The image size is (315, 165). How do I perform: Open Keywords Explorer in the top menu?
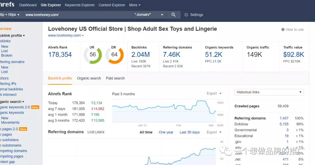click(x=80, y=5)
